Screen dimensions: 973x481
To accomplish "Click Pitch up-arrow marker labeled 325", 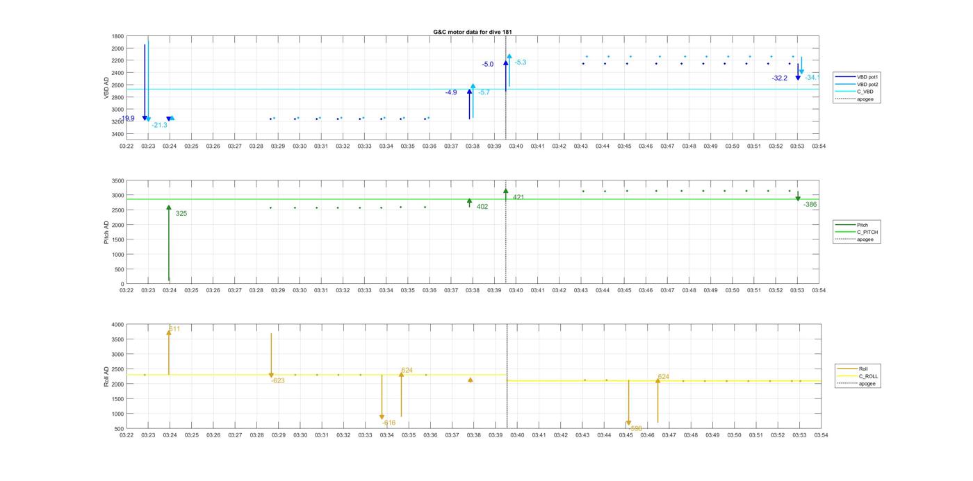I will [x=169, y=208].
